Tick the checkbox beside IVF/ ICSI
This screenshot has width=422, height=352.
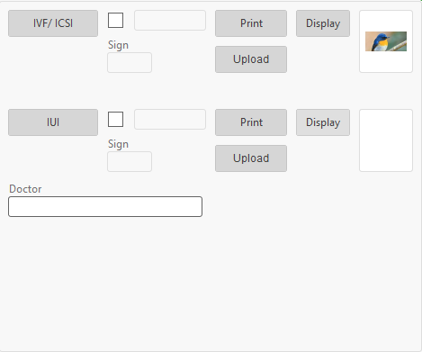115,21
